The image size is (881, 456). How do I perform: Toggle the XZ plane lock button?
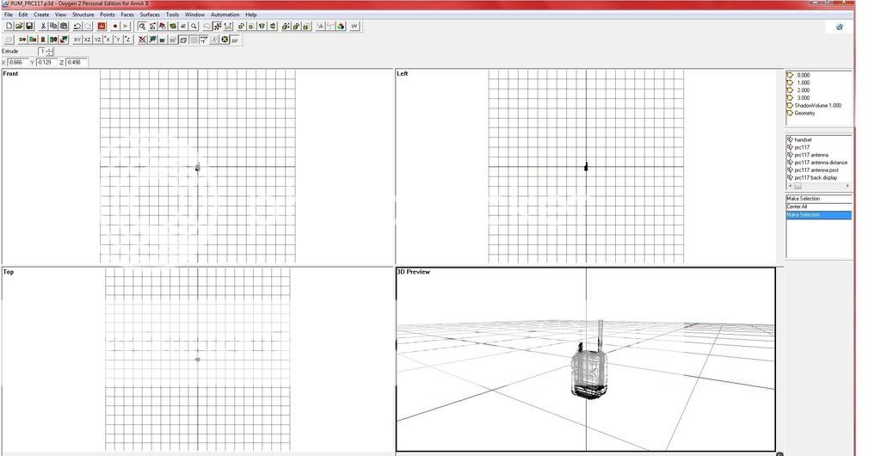88,40
